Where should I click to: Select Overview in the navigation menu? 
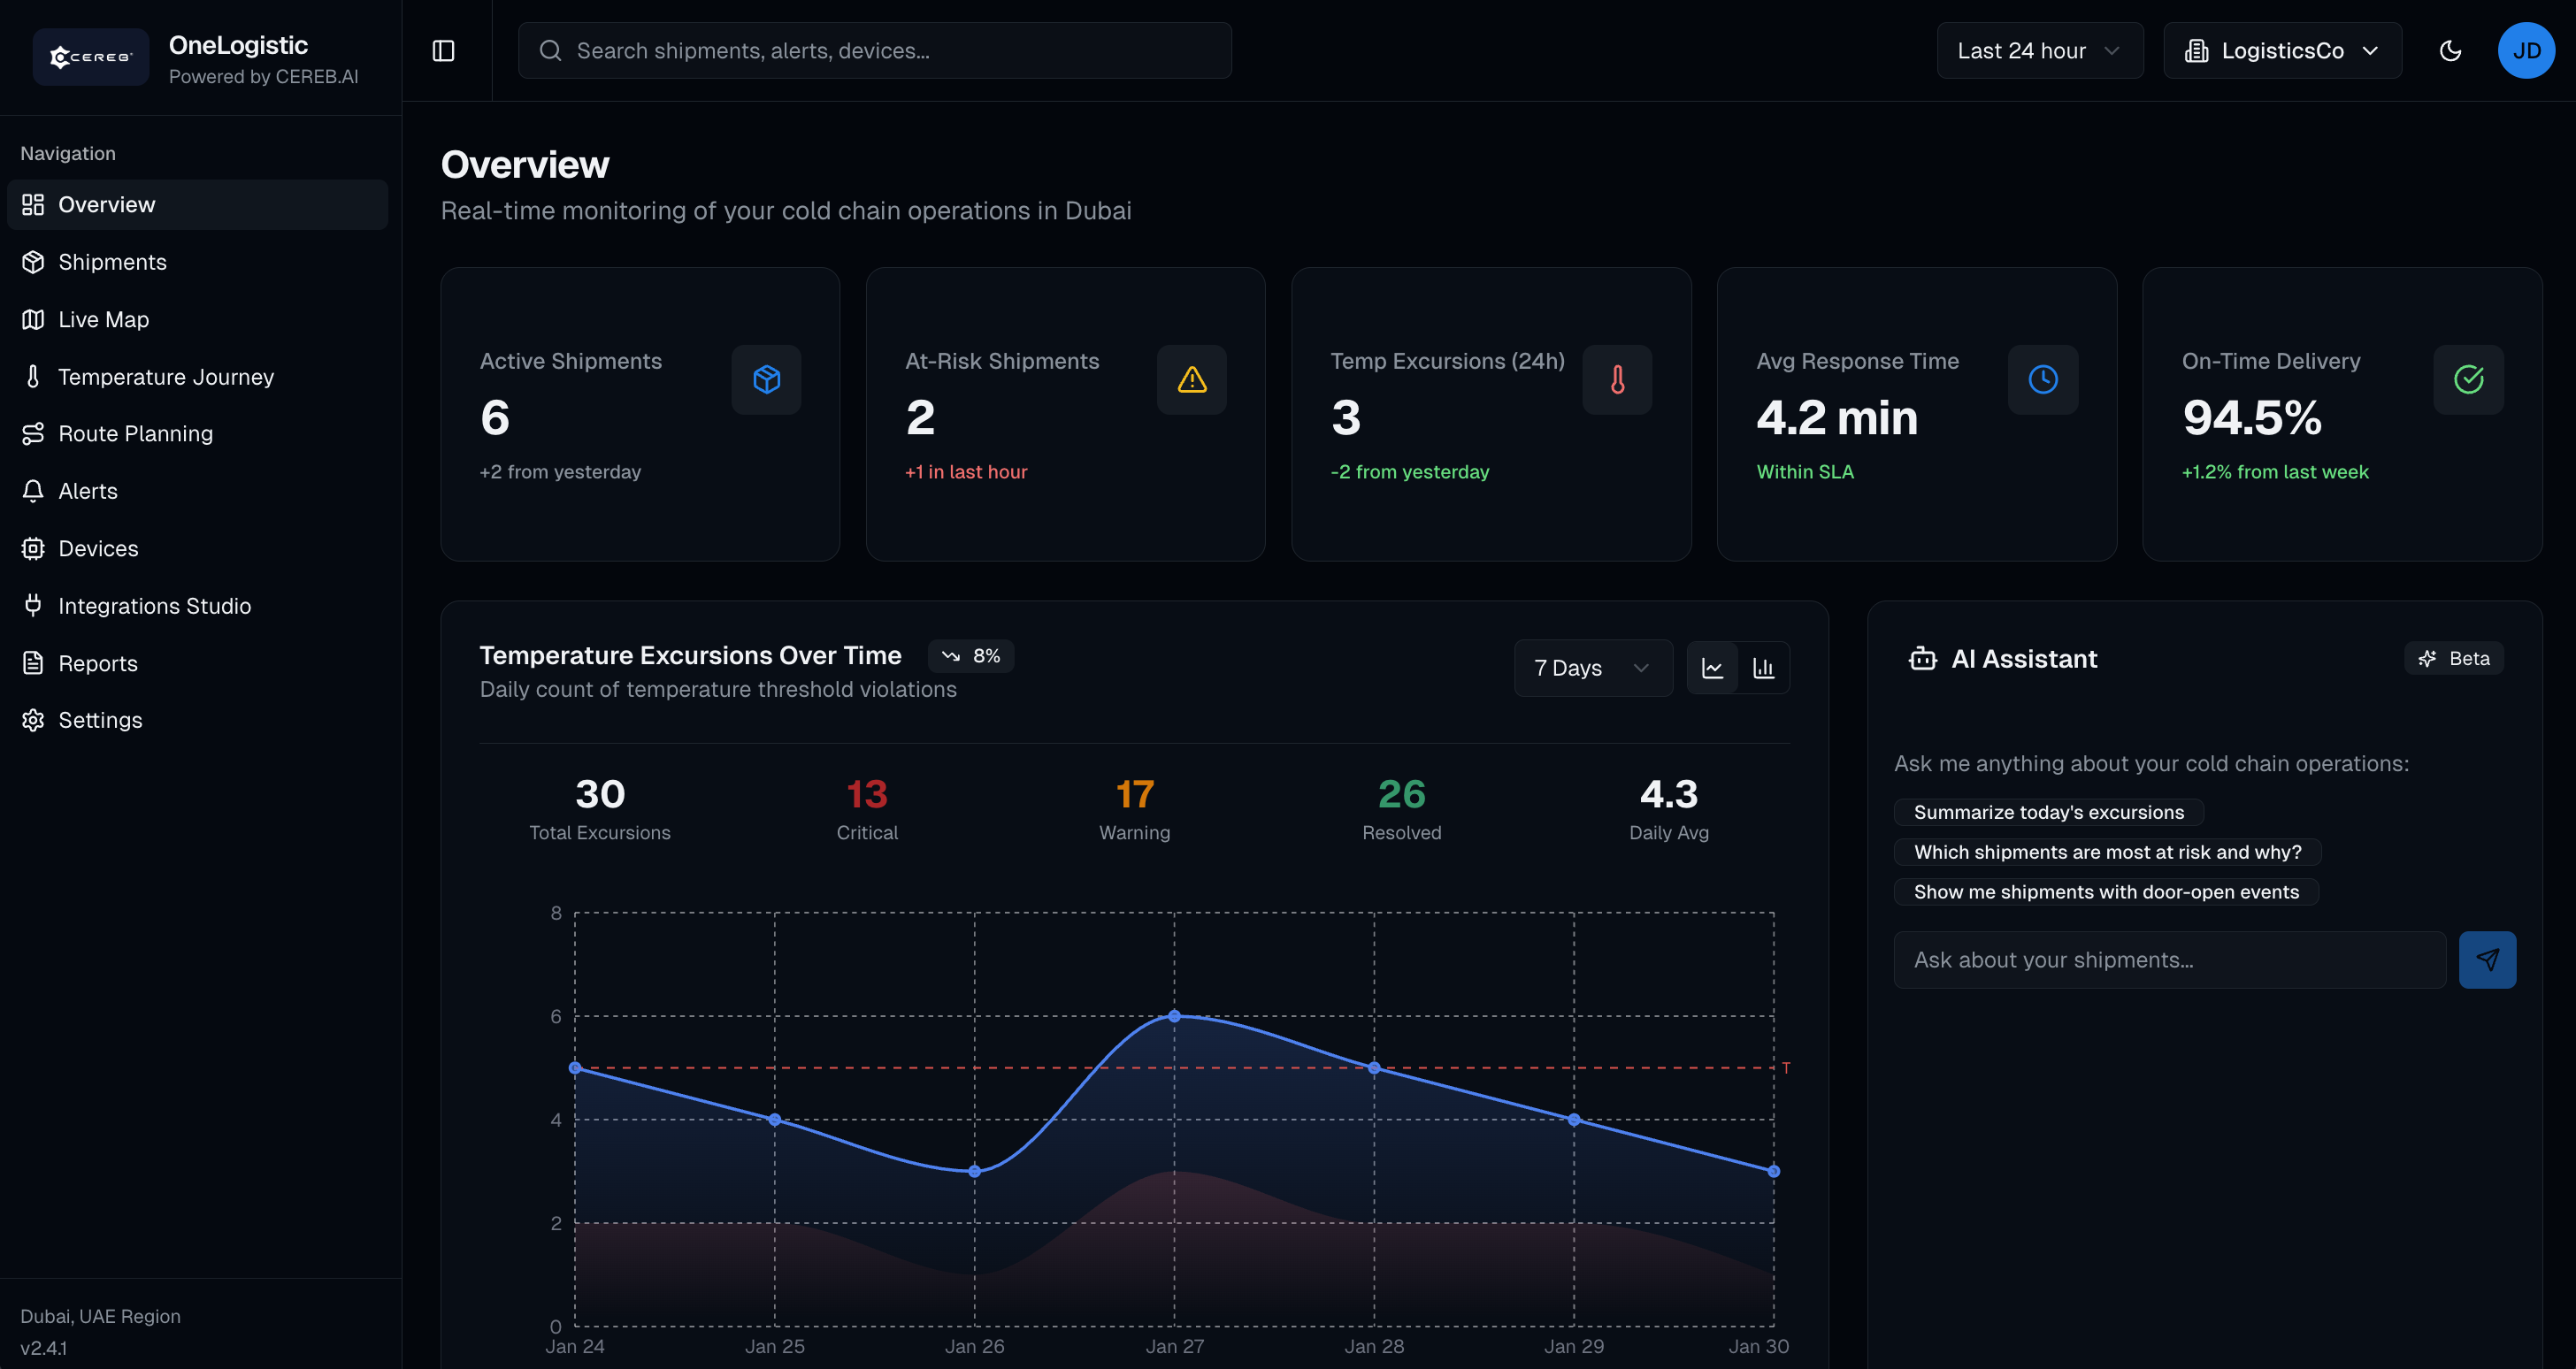[106, 204]
